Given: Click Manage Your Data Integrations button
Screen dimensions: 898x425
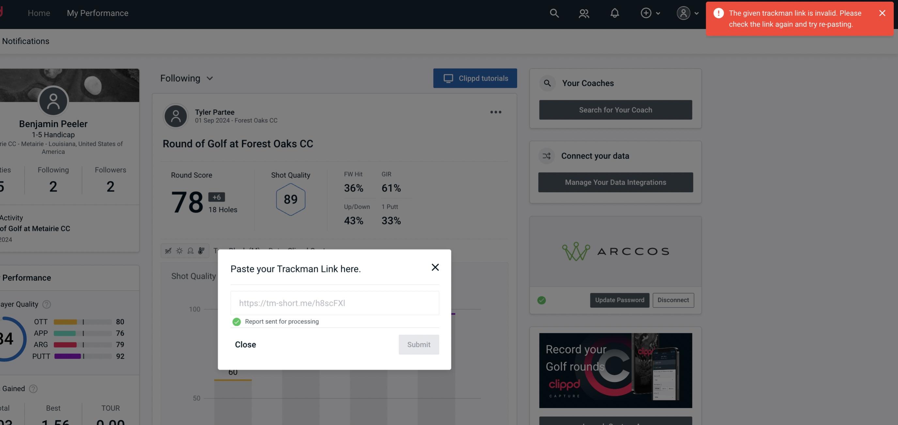Looking at the screenshot, I should 616,182.
